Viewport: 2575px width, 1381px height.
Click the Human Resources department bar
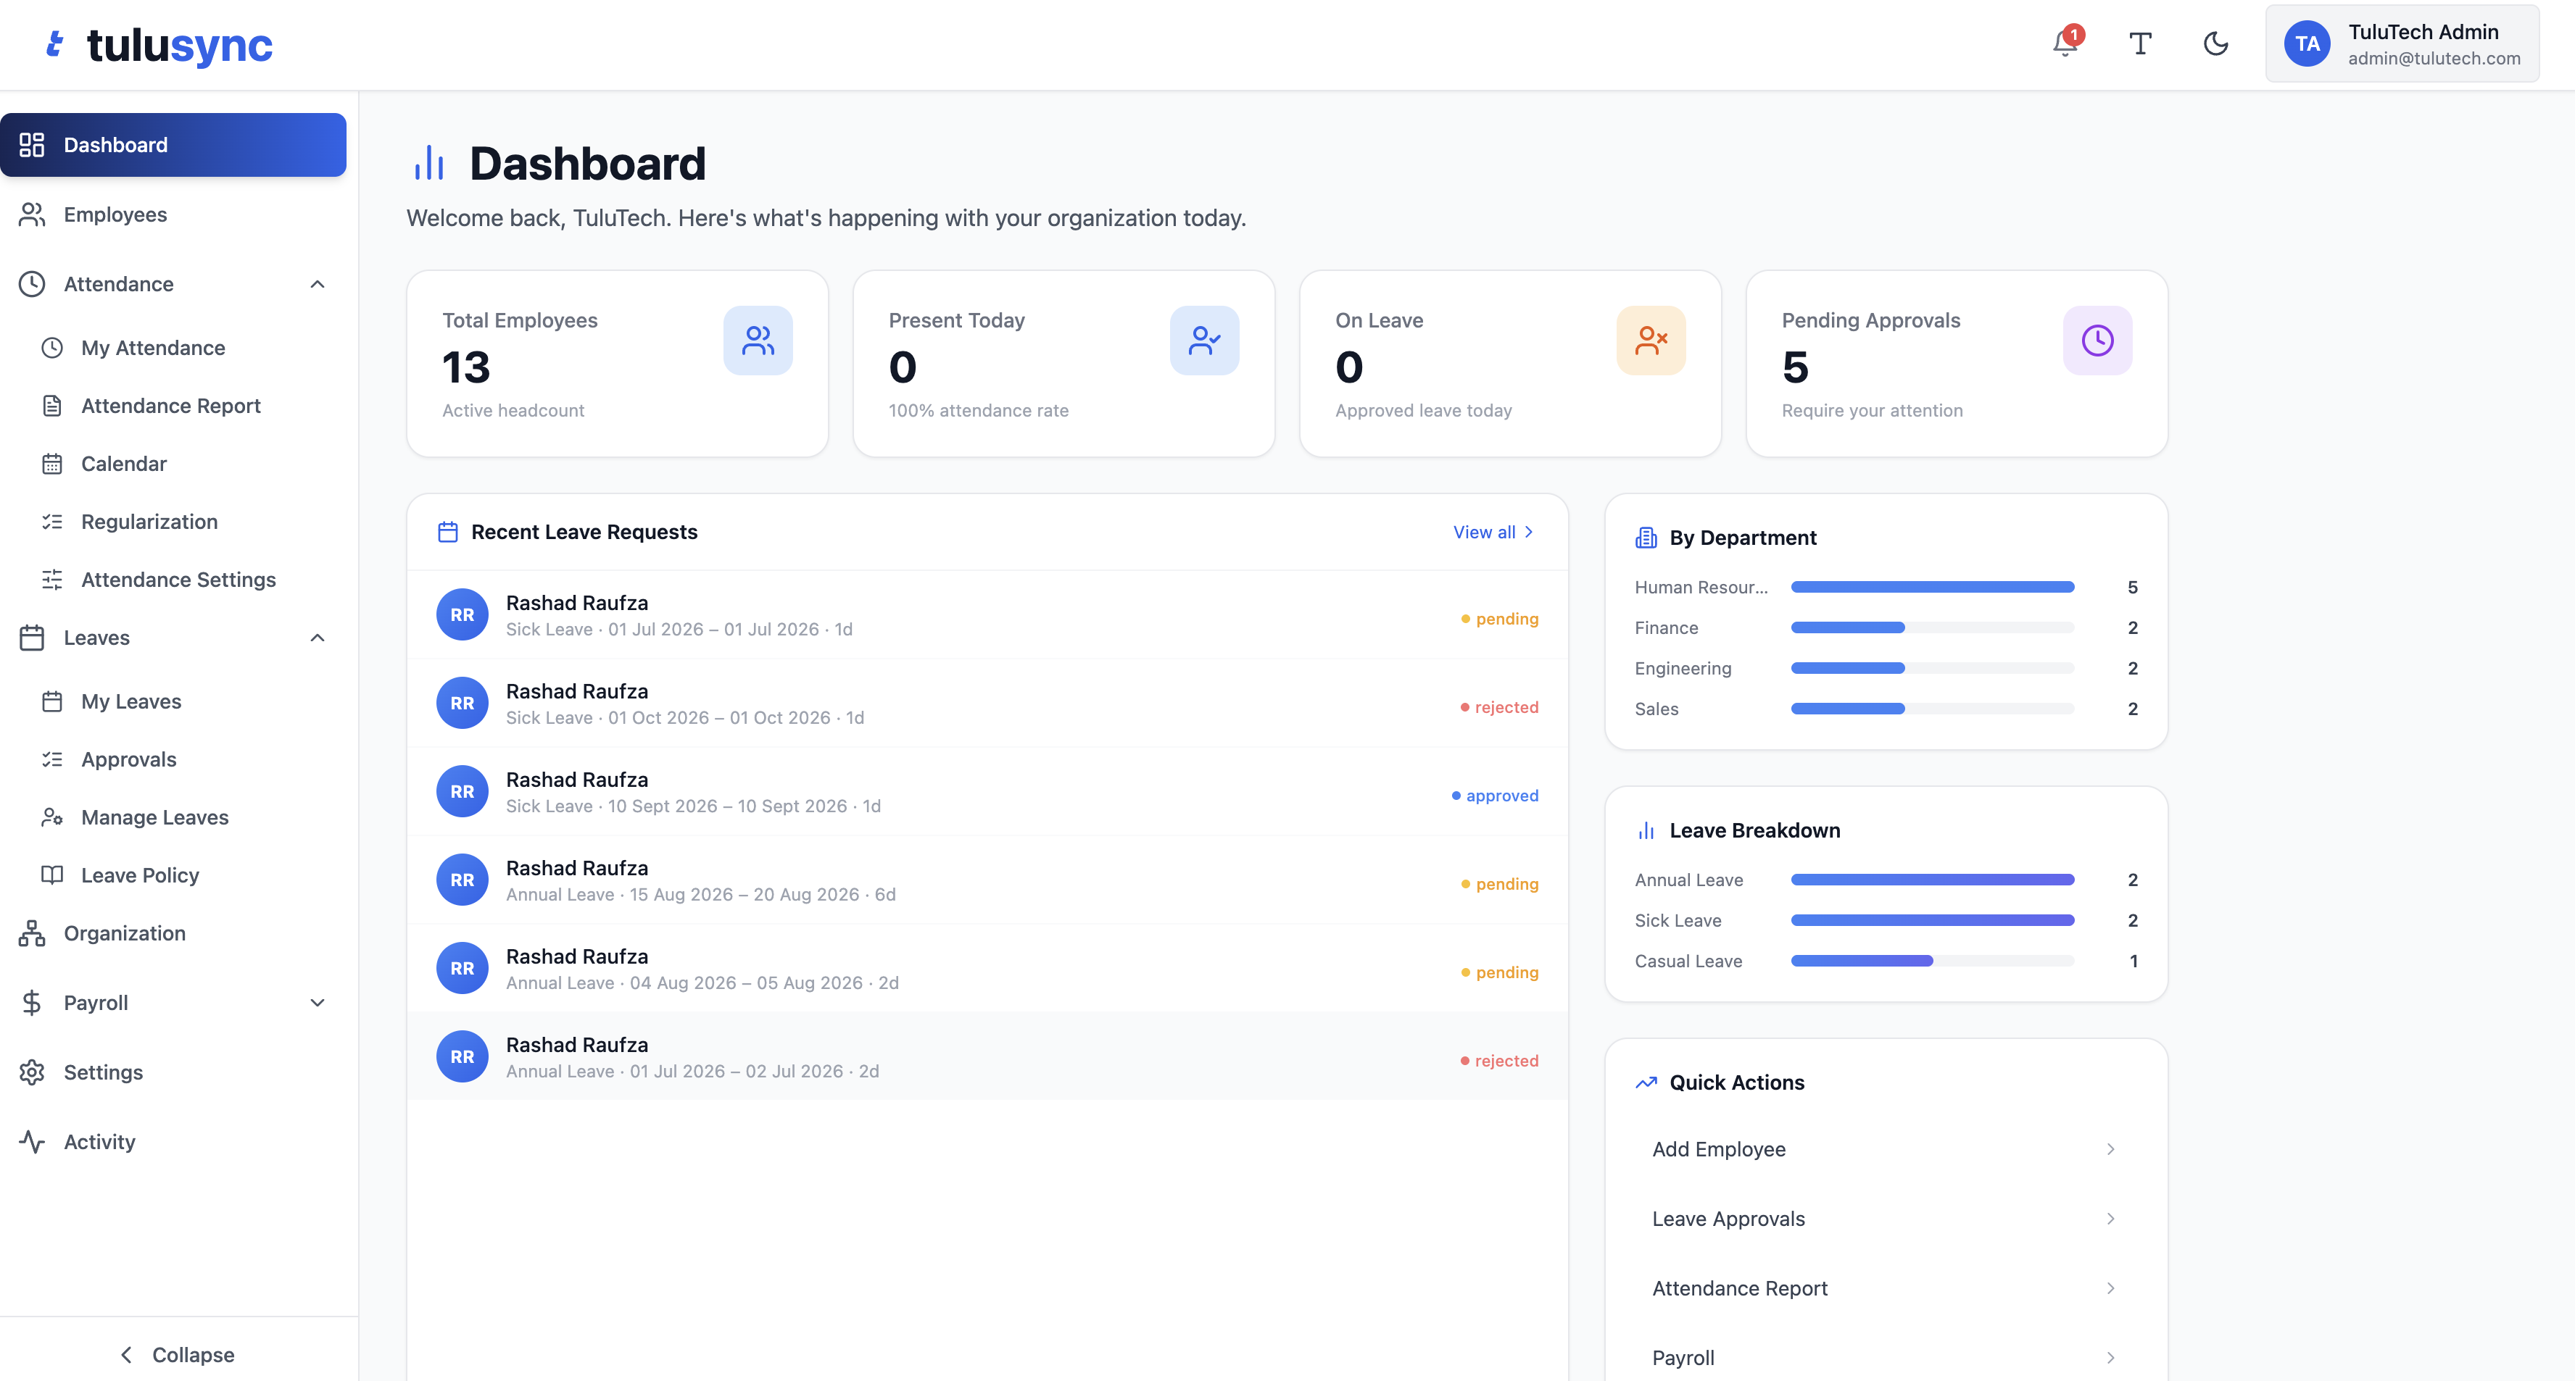click(1932, 588)
